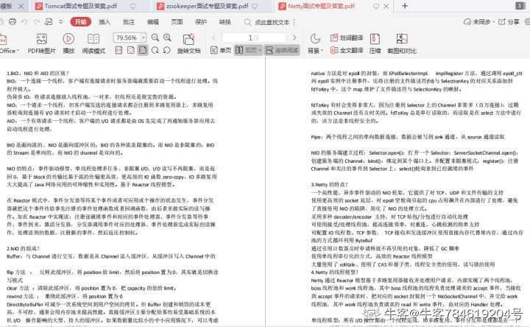
Task: Click heading text 3.Netty 的特点?
Action: point(329,185)
